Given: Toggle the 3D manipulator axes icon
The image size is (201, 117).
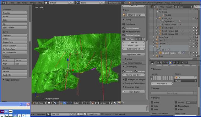Looking at the screenshot, I should 61,103.
